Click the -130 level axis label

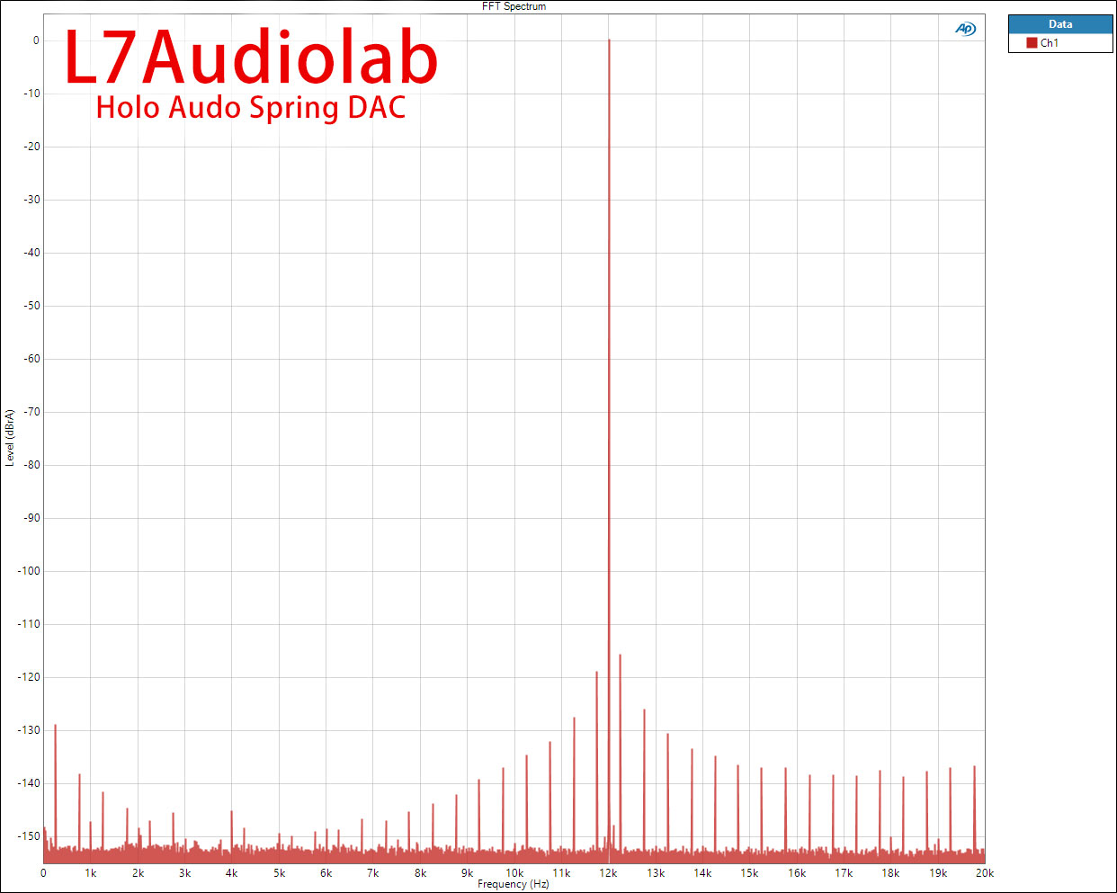click(x=29, y=730)
